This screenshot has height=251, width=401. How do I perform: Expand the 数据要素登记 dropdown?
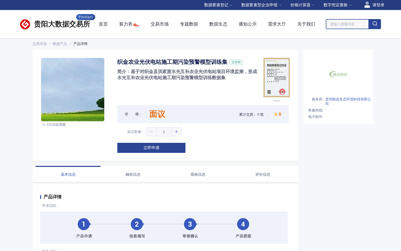pos(218,5)
